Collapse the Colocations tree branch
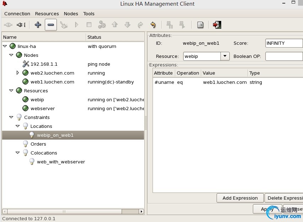The width and height of the screenshot is (303, 222). coord(17,153)
